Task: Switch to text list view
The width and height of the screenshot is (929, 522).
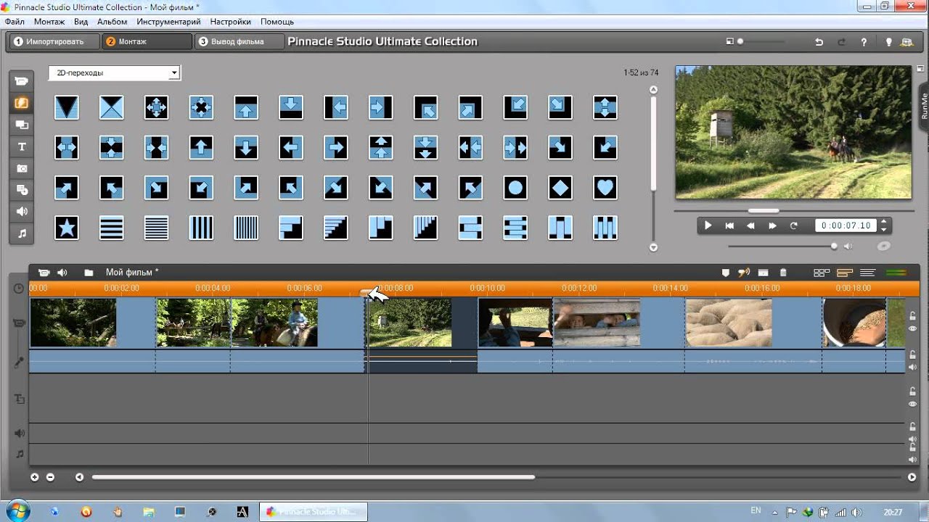Action: 867,273
